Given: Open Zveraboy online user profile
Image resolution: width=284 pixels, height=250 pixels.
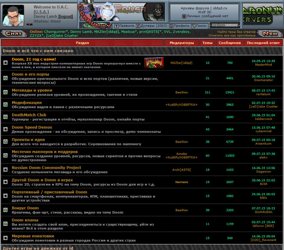Looking at the screenshot, I should pyautogui.click(x=182, y=32).
